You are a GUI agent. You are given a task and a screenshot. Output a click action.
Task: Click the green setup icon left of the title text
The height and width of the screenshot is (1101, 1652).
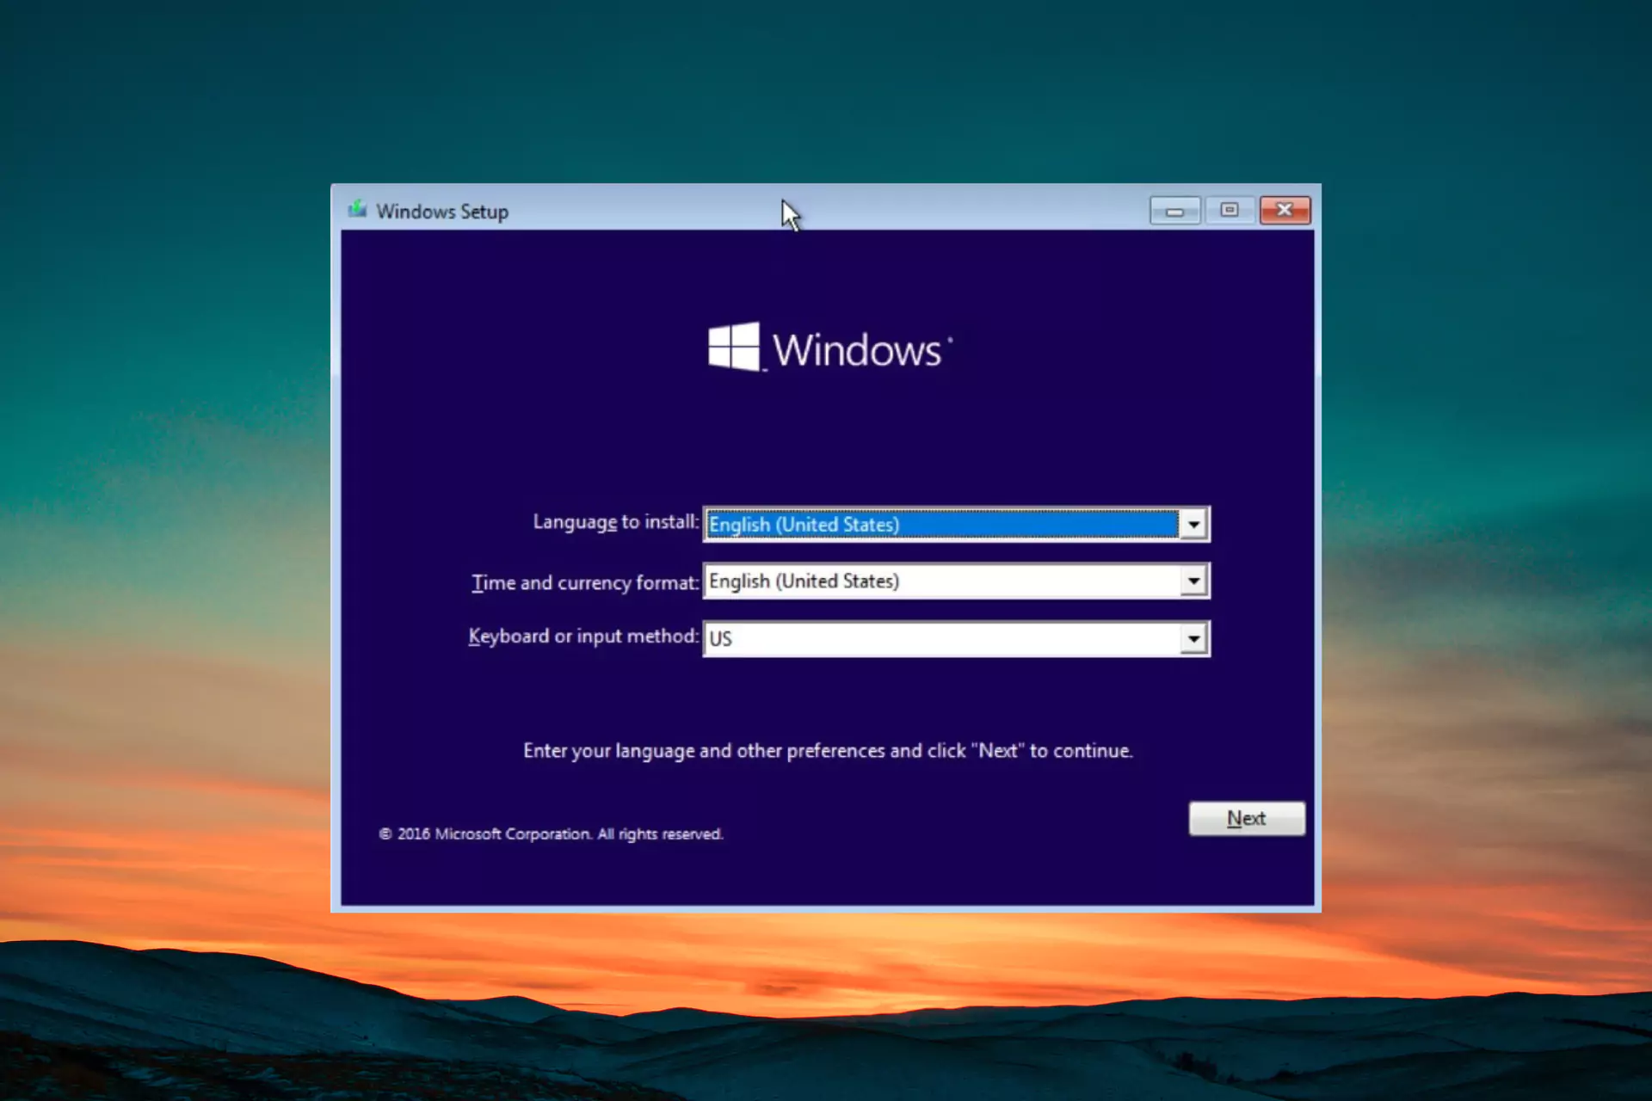358,210
